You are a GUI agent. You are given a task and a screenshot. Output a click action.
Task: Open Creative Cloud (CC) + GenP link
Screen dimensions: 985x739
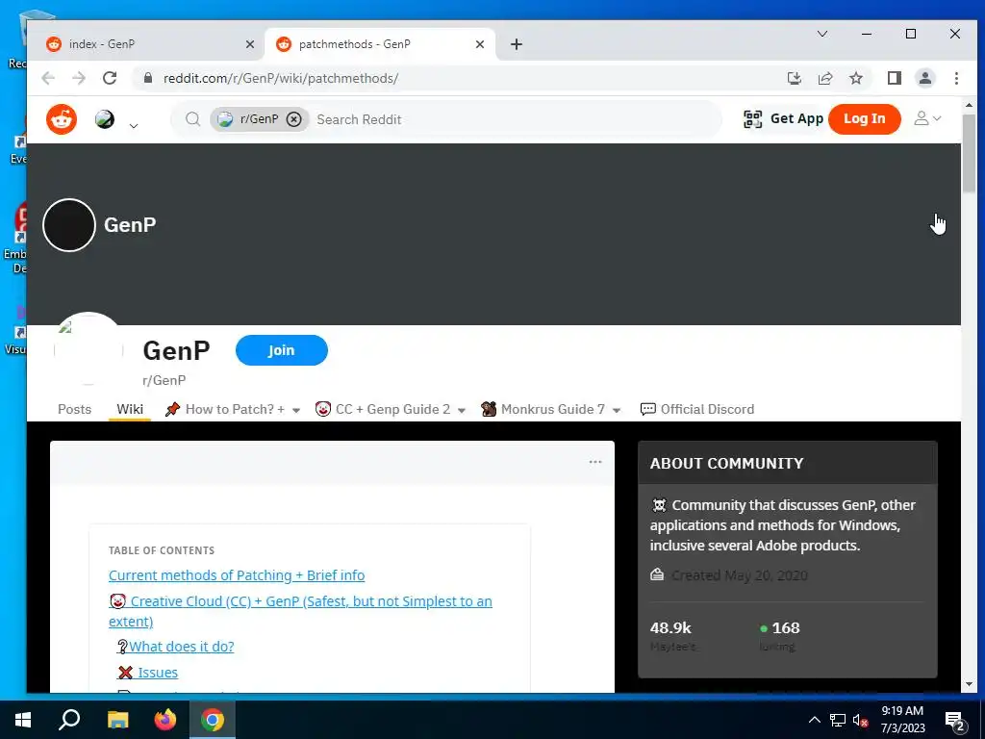[300, 611]
